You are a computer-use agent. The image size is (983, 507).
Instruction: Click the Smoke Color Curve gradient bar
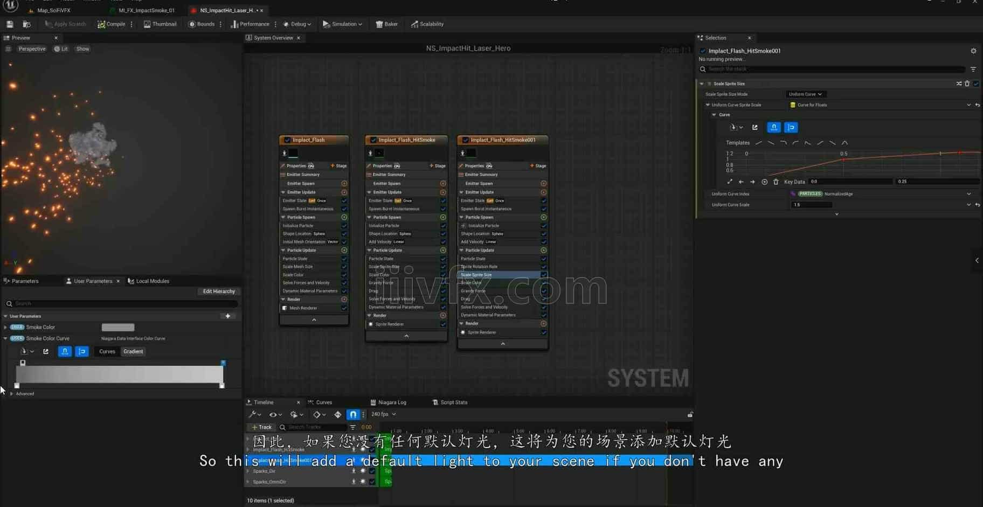pos(119,374)
